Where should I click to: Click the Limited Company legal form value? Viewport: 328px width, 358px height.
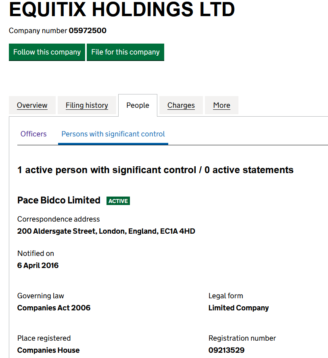(238, 308)
